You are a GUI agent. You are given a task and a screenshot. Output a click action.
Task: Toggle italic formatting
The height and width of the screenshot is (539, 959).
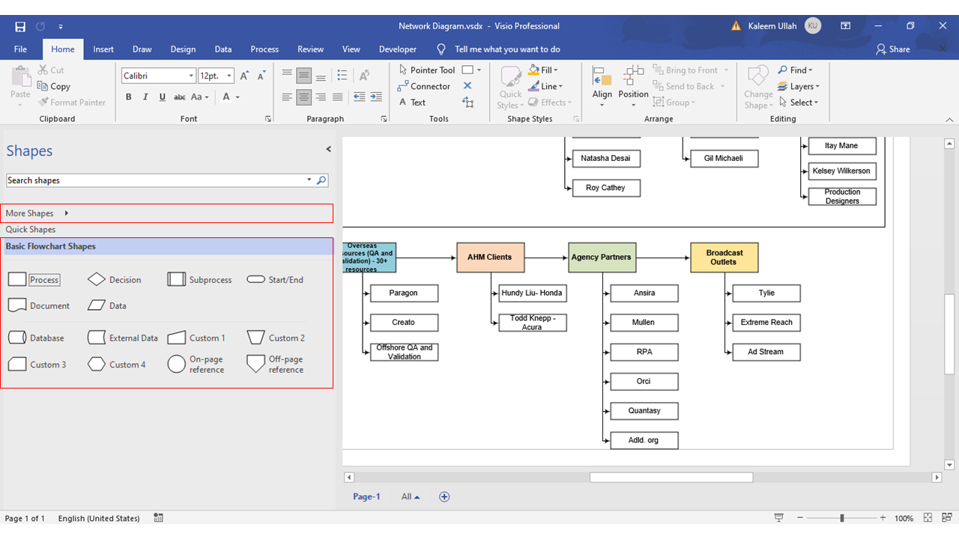[x=145, y=97]
